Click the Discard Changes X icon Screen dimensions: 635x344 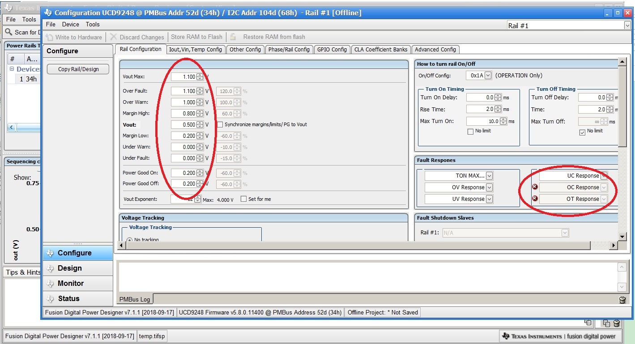tap(114, 37)
